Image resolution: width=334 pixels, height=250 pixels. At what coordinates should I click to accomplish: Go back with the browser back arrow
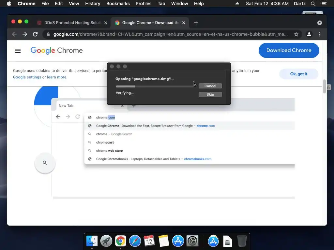tap(14, 34)
